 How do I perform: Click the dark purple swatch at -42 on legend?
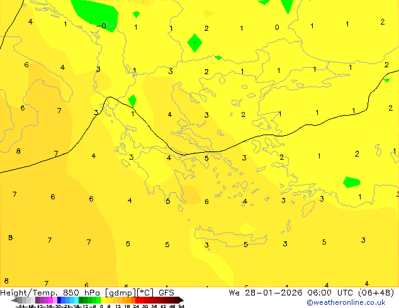37,300
